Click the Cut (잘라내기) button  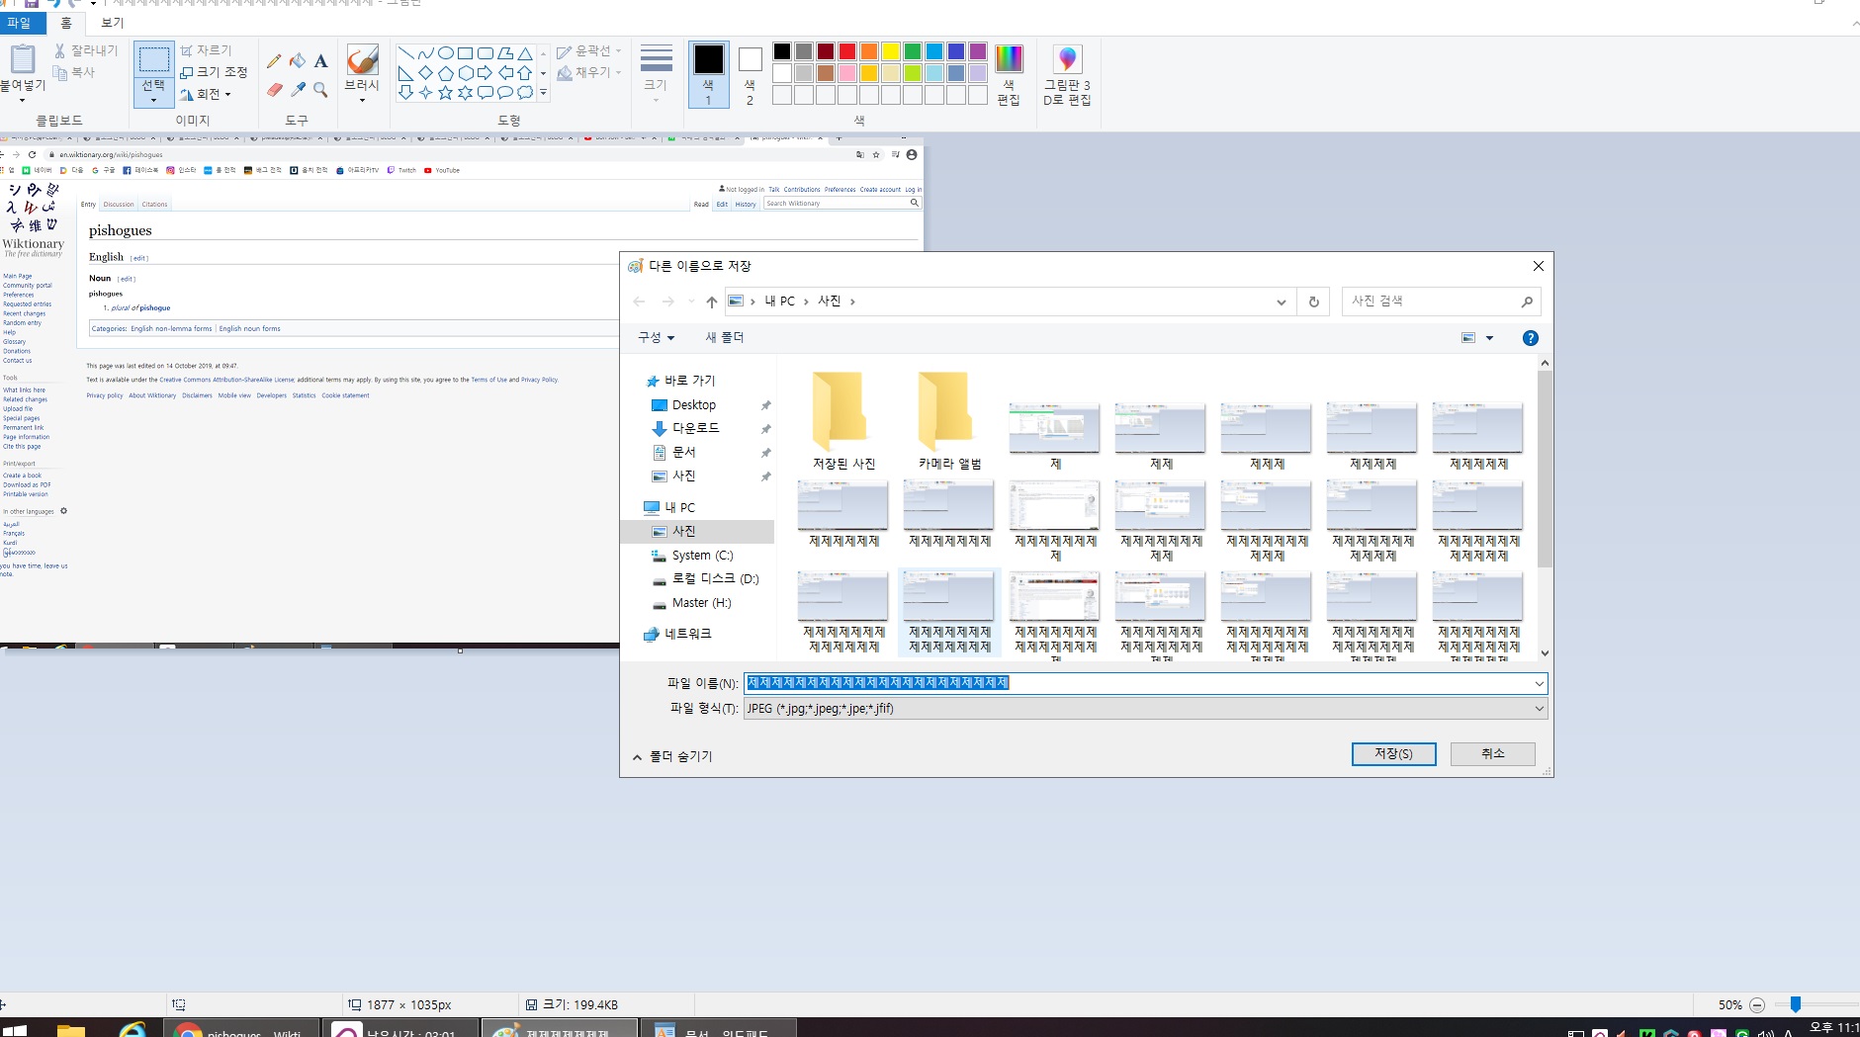tap(86, 50)
